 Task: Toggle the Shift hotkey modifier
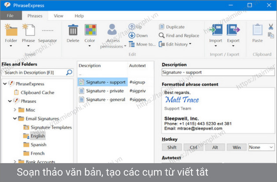pos(171,147)
